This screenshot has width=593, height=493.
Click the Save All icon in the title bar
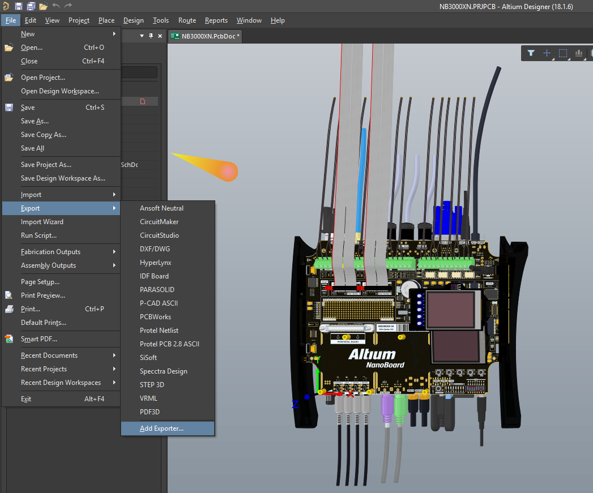[31, 6]
